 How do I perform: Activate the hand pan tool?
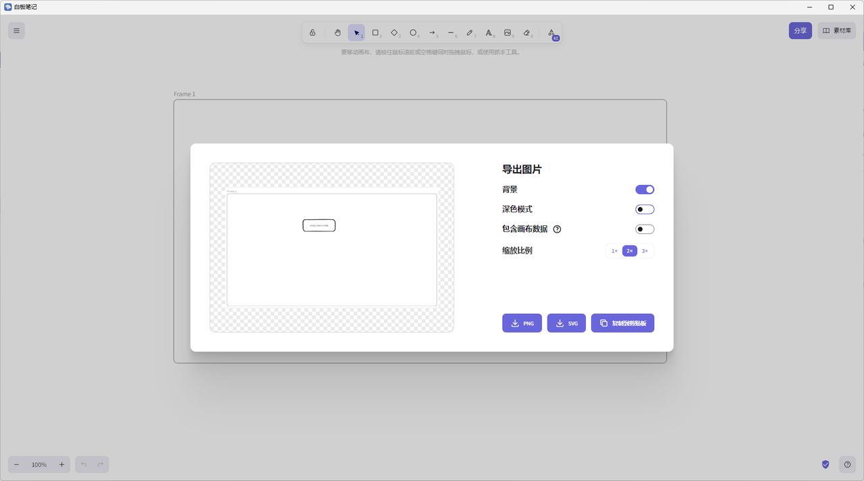[337, 32]
